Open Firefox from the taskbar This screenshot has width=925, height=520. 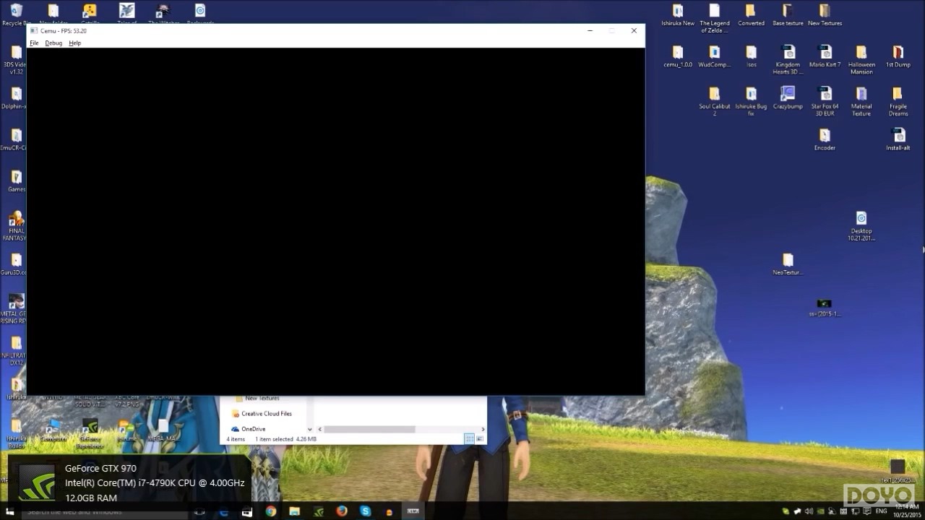[x=342, y=511]
